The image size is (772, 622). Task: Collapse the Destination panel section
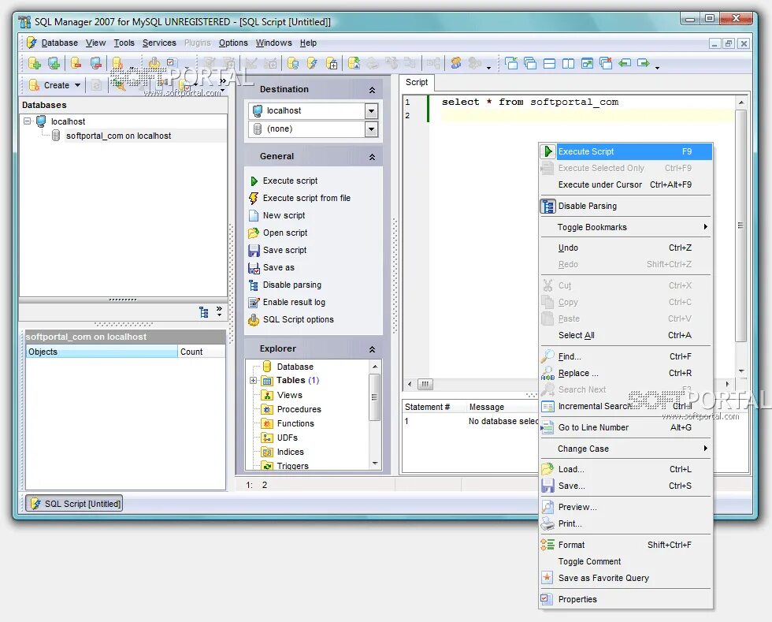tap(372, 90)
